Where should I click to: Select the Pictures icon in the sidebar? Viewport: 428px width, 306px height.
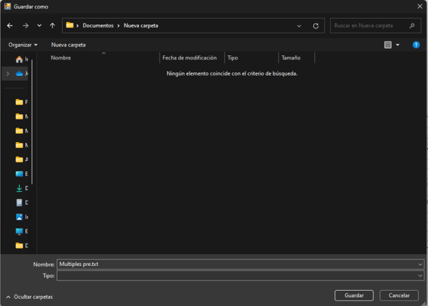[x=19, y=217]
